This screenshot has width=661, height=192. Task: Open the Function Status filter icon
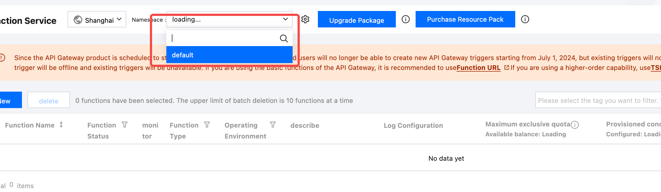125,125
